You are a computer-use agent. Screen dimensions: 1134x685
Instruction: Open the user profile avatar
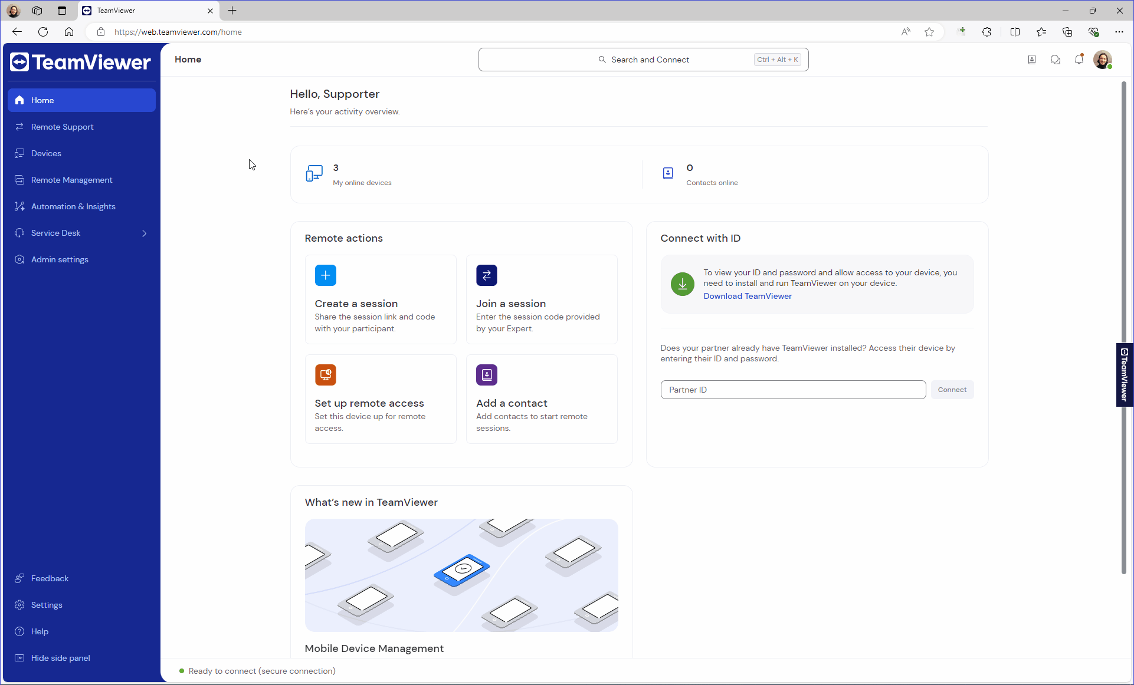[x=1103, y=60]
